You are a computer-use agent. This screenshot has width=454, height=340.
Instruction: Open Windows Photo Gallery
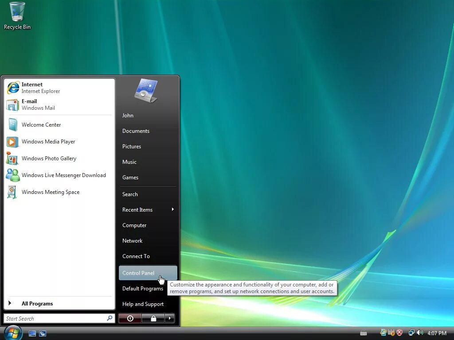point(59,158)
